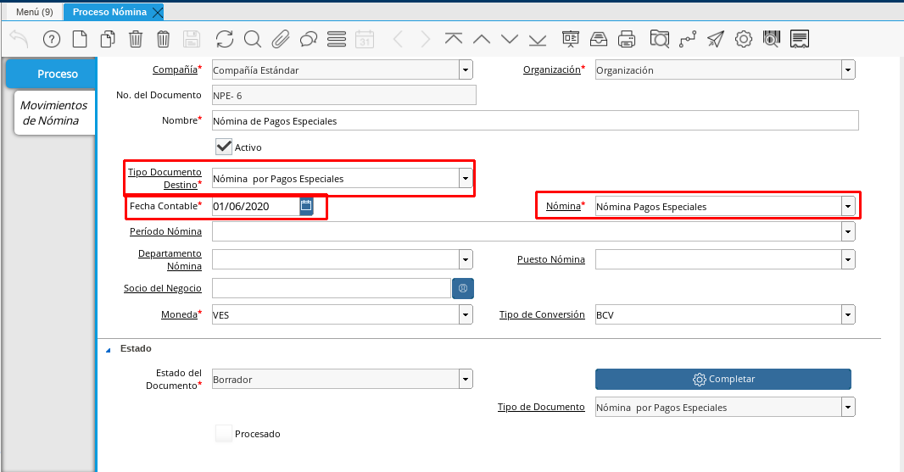This screenshot has width=904, height=472.
Task: Open the Find record magnifier icon
Action: tap(252, 39)
